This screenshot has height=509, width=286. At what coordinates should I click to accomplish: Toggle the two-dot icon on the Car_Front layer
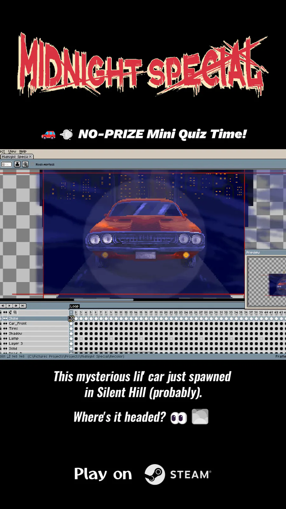click(x=5, y=324)
